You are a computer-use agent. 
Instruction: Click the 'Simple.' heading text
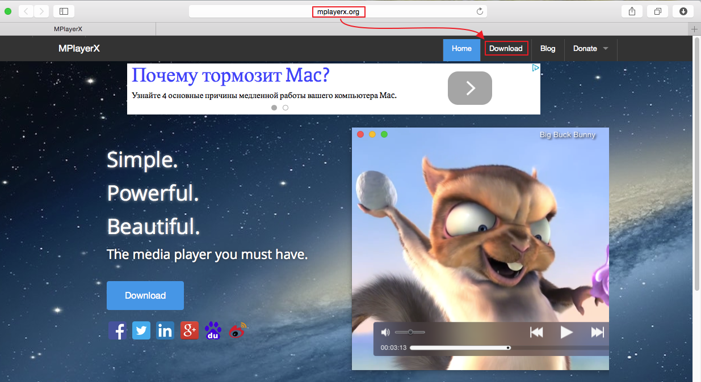142,160
